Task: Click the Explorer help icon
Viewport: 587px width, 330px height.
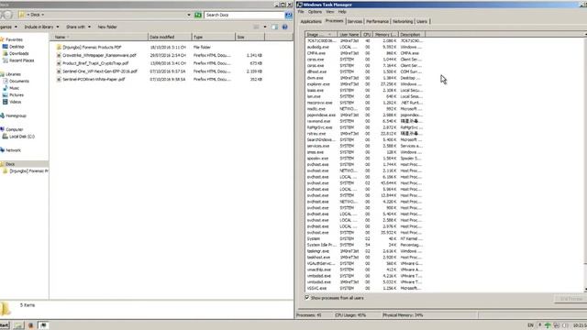Action: [285, 27]
